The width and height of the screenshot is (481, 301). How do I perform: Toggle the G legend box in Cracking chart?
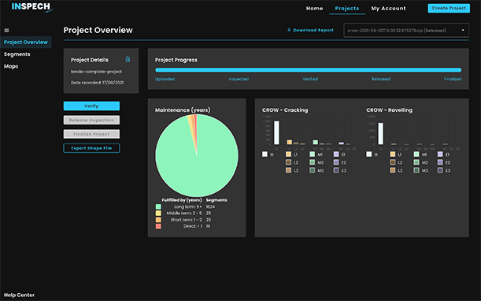point(265,154)
